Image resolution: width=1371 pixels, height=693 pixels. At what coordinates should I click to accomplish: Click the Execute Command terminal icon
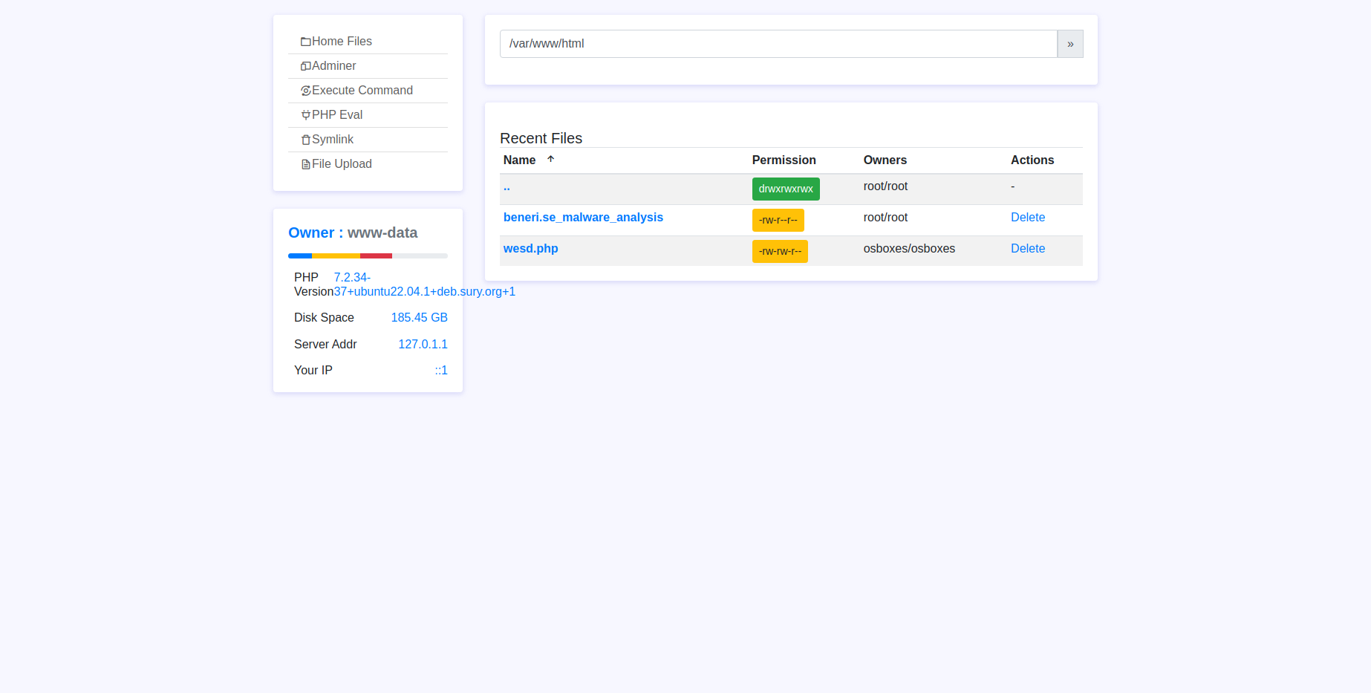click(305, 91)
